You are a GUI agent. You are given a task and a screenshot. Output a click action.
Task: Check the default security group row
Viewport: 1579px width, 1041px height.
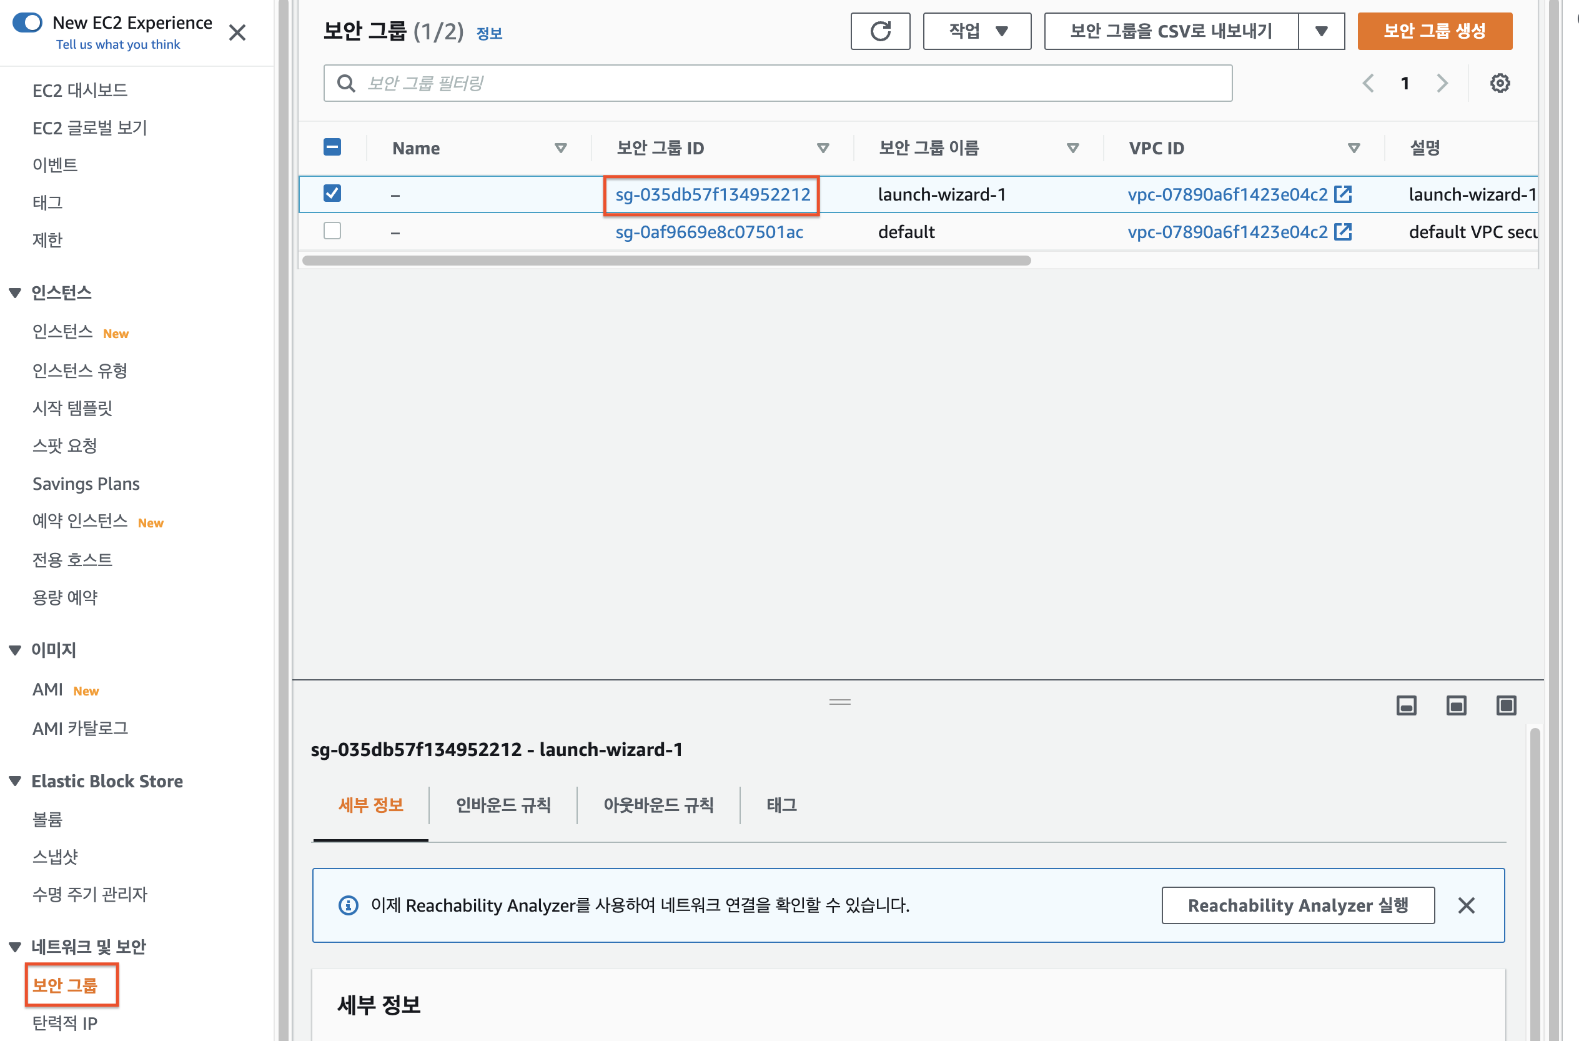click(x=332, y=231)
